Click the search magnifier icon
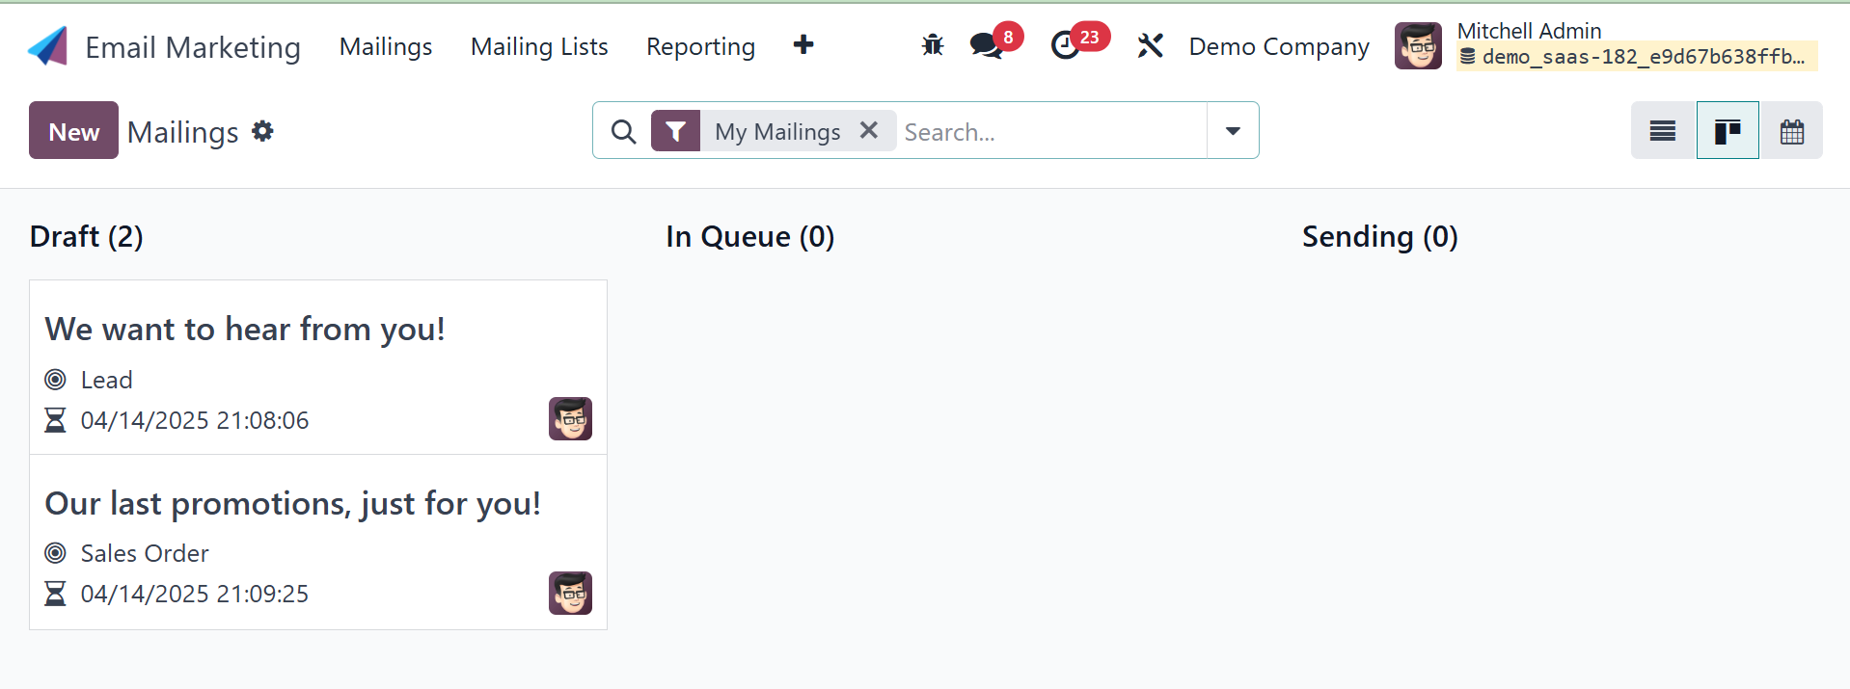The height and width of the screenshot is (689, 1850). point(624,131)
